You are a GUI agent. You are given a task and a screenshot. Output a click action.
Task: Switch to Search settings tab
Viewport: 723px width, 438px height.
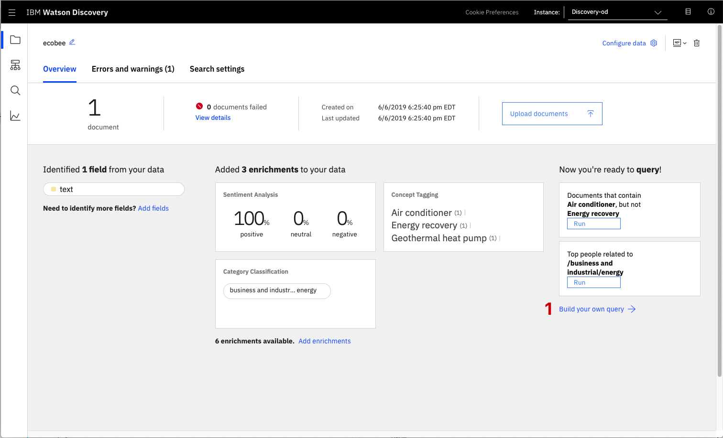[x=217, y=69]
